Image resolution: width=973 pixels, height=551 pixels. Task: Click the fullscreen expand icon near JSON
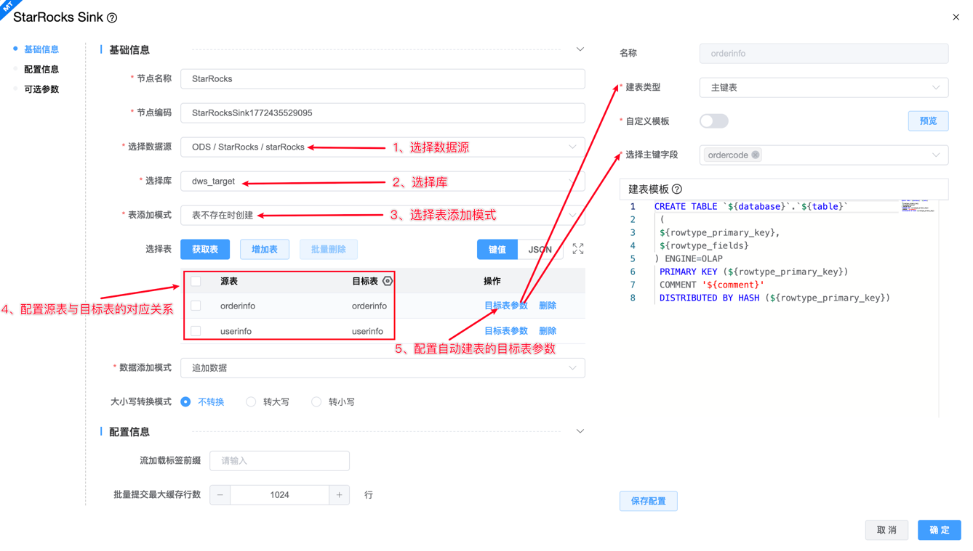(577, 249)
